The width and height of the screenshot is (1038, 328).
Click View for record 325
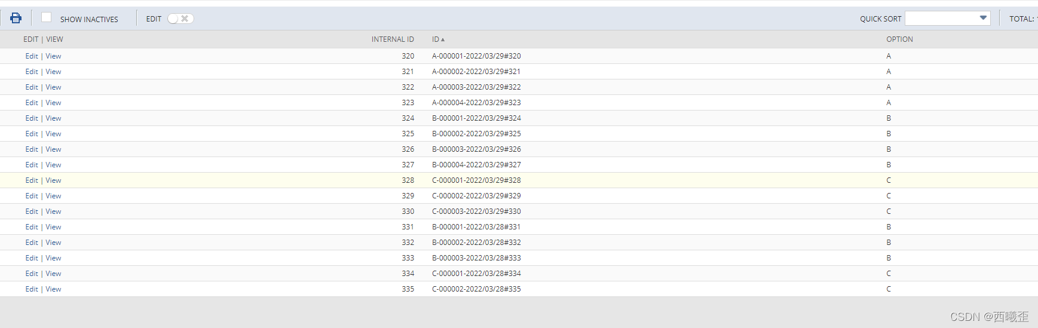pos(53,134)
